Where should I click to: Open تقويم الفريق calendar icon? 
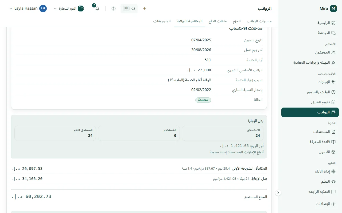pos(333,102)
